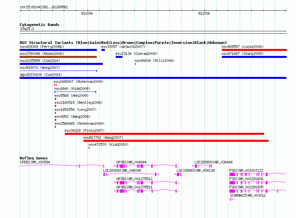Open the esv2760046 (Redon2006) label
The width and height of the screenshot is (296, 218).
(42, 54)
